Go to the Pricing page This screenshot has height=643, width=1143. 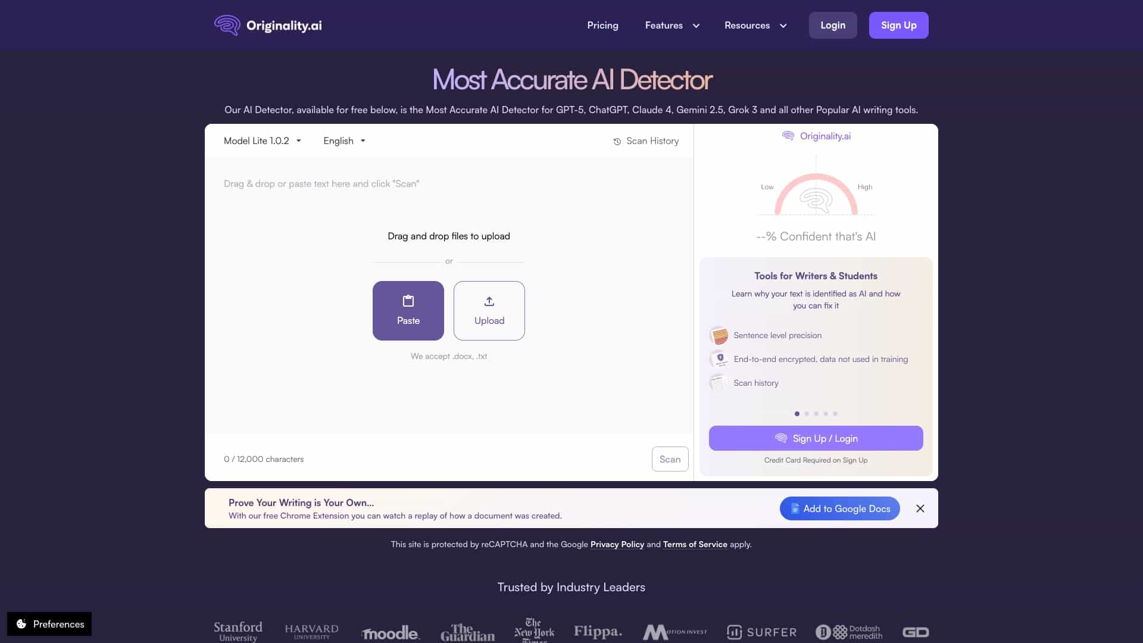point(602,26)
